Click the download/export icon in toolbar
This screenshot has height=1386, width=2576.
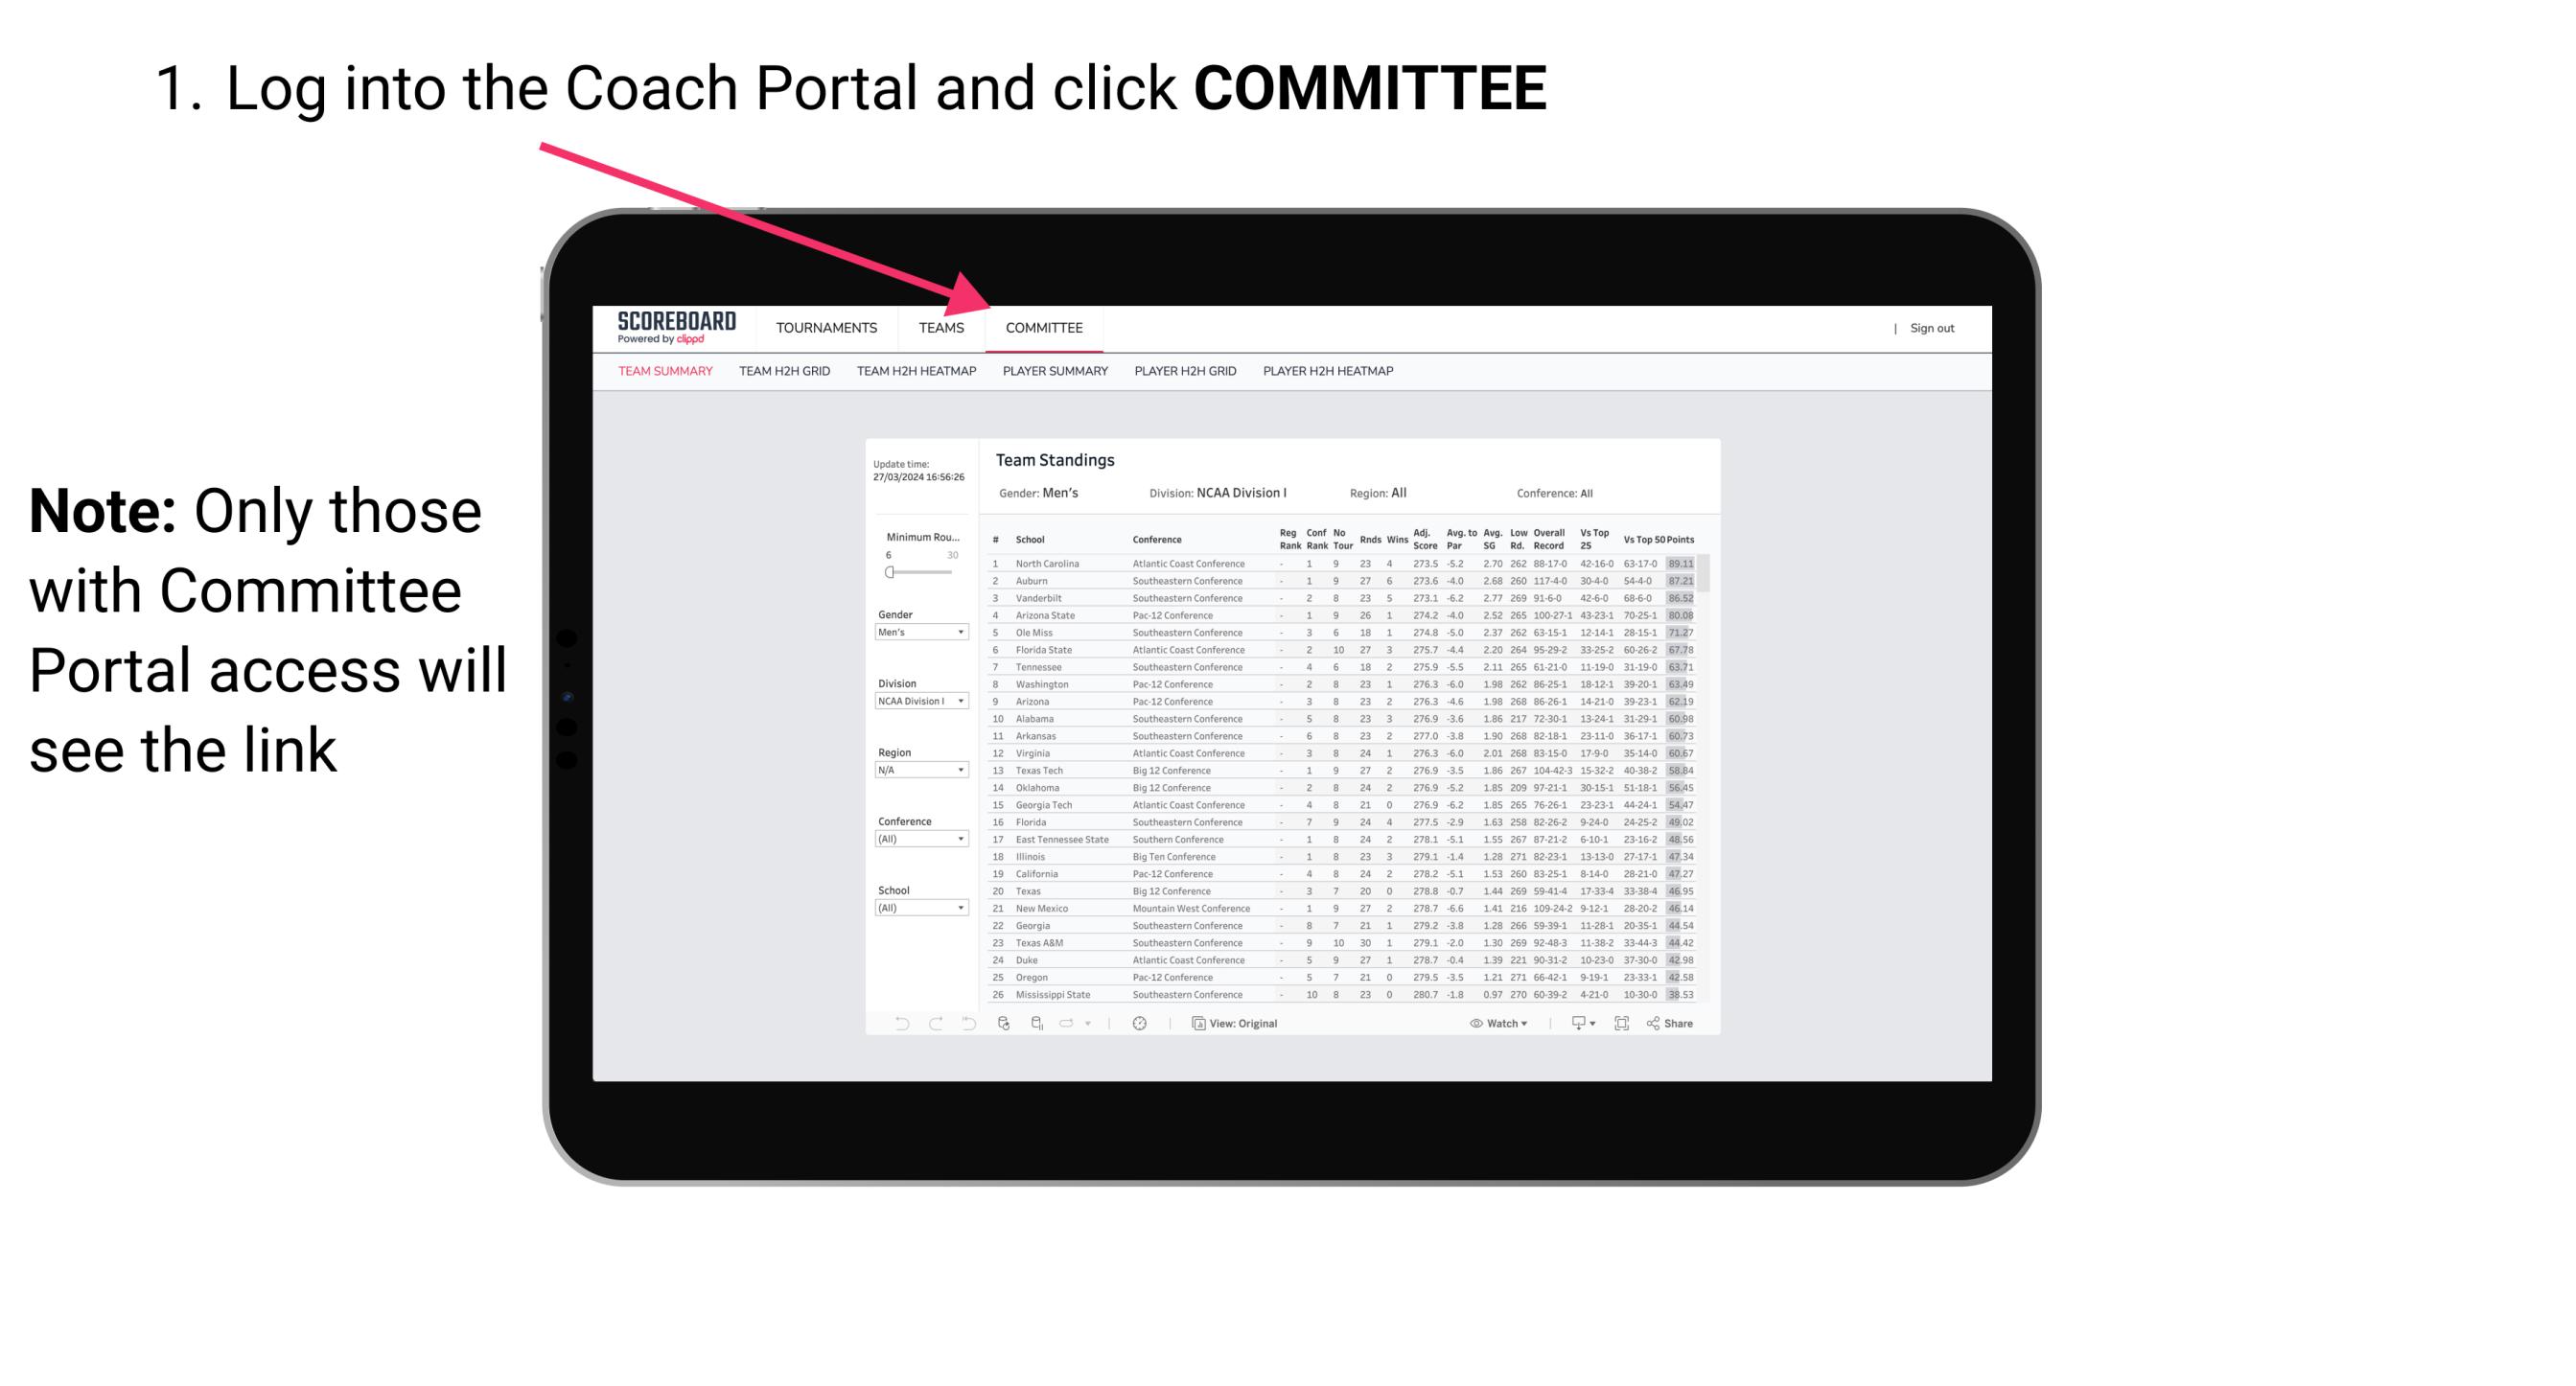tap(1574, 1024)
